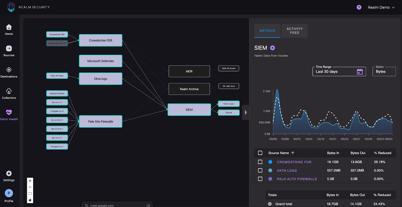The image size is (402, 207).
Task: Click the 25.18% reduced value
Action: (x=380, y=162)
